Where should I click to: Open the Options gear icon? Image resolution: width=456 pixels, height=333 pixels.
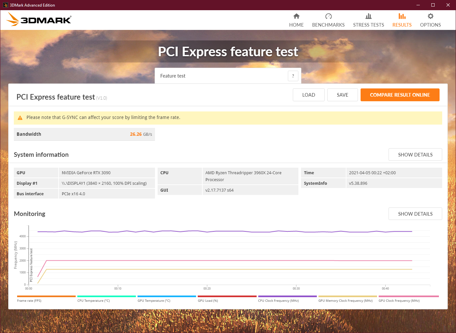[430, 16]
